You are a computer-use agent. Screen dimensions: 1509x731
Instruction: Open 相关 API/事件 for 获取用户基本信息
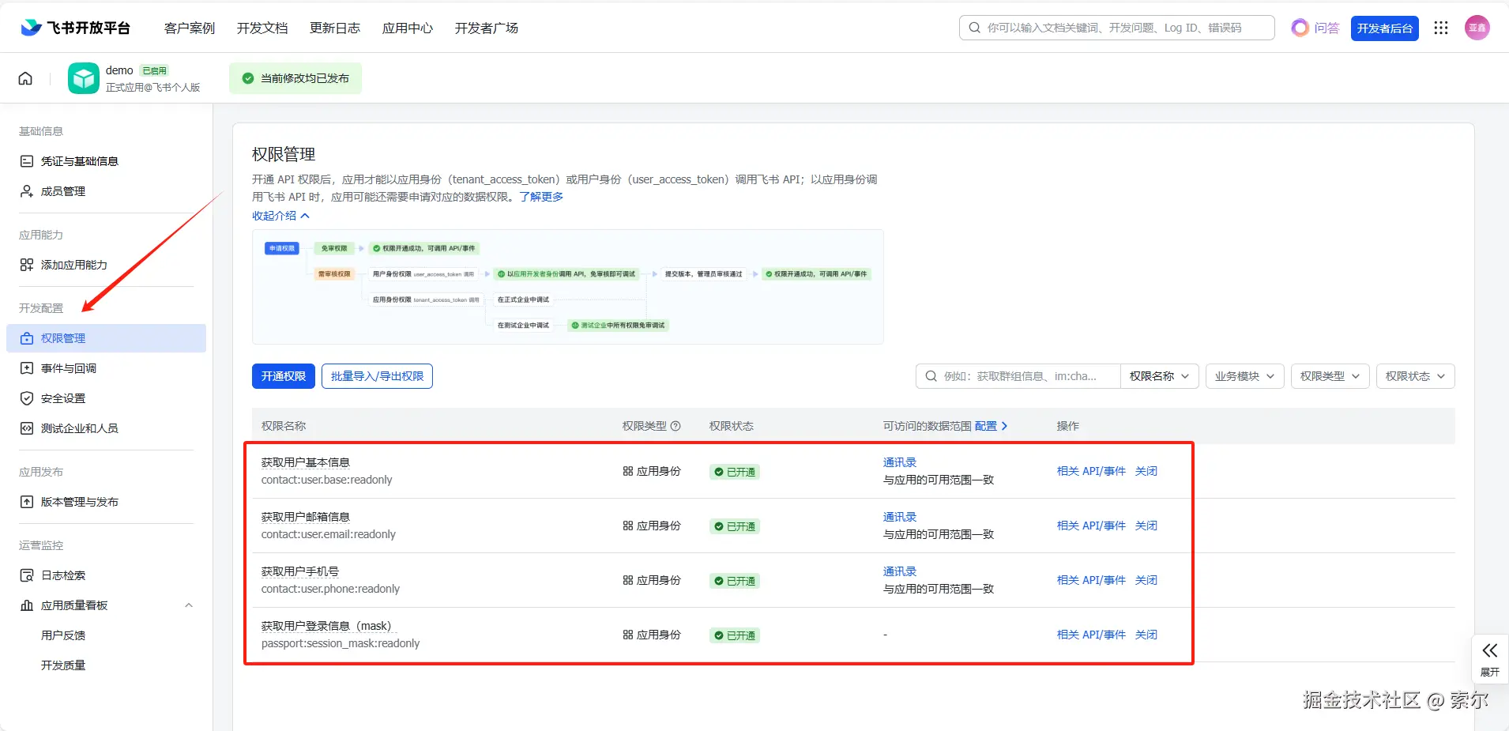[x=1091, y=471]
